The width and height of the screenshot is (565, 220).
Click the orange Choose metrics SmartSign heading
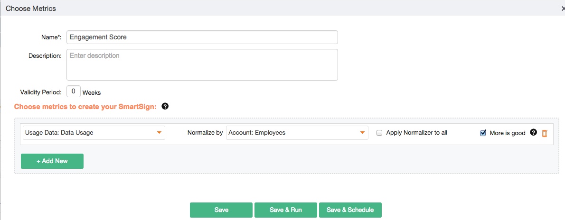point(85,106)
